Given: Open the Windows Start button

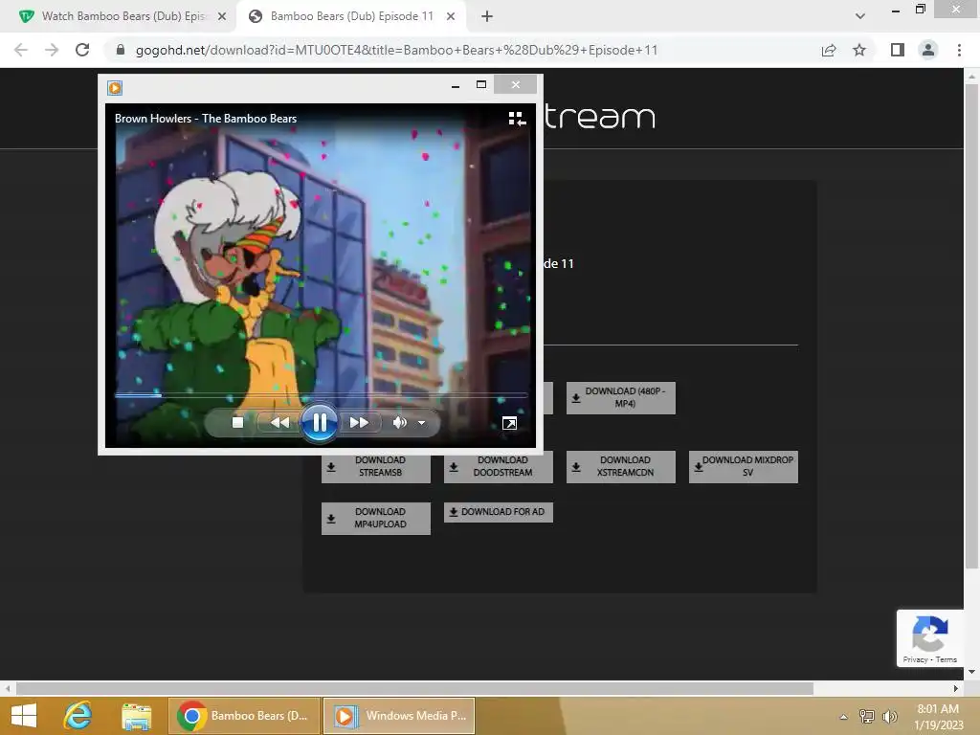Looking at the screenshot, I should click(x=24, y=716).
